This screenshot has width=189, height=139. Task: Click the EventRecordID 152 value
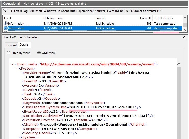tap(54, 111)
